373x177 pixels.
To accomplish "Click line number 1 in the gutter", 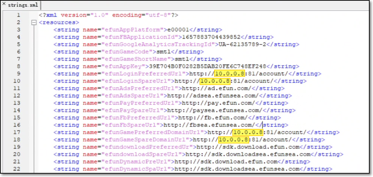I will click(19, 15).
